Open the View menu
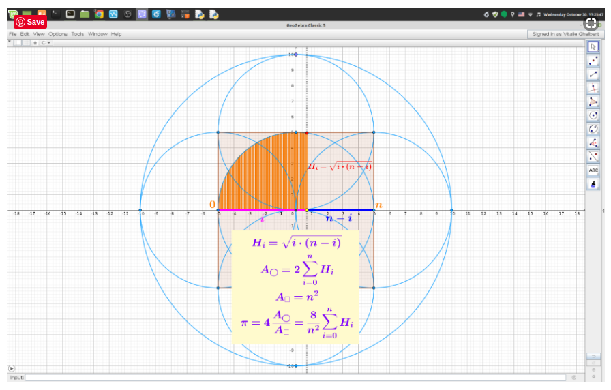The width and height of the screenshot is (611, 390). (39, 34)
